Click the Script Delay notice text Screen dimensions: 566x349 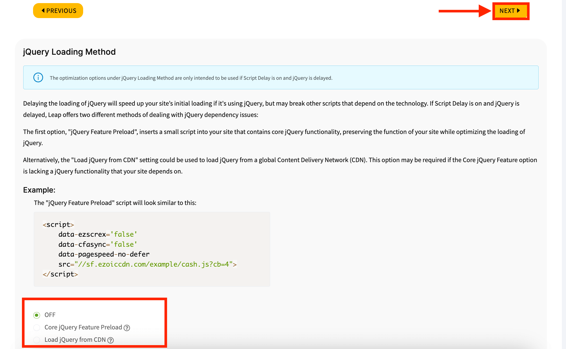(x=191, y=78)
